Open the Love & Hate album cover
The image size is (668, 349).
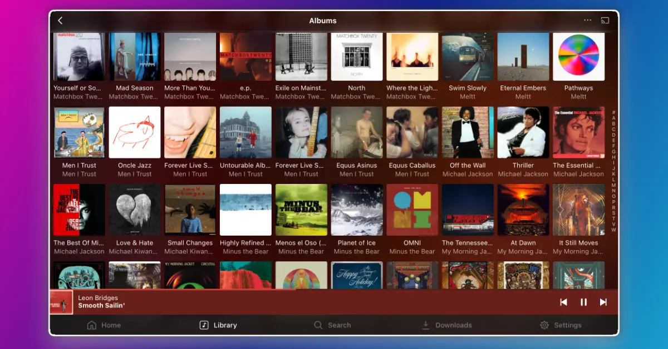tap(135, 210)
